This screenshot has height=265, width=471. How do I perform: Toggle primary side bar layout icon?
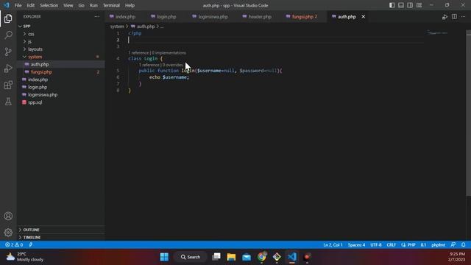[x=392, y=5]
